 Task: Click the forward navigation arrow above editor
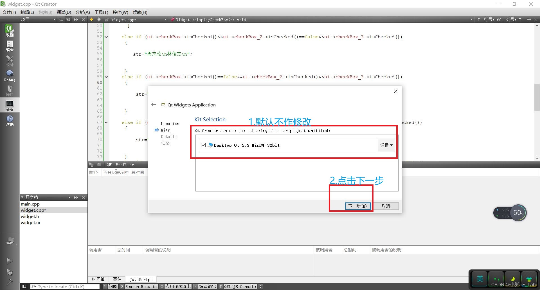pos(99,19)
